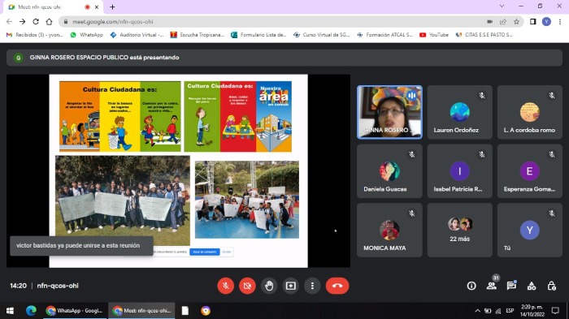Open browser home page icon
Screen dimensions: 569x319
pyautogui.click(x=49, y=22)
